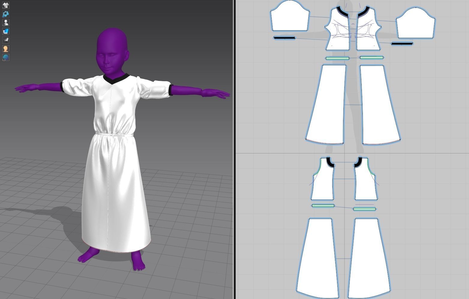Image resolution: width=469 pixels, height=299 pixels.
Task: Select the left front bodice pattern with black collar
Action: [338, 28]
